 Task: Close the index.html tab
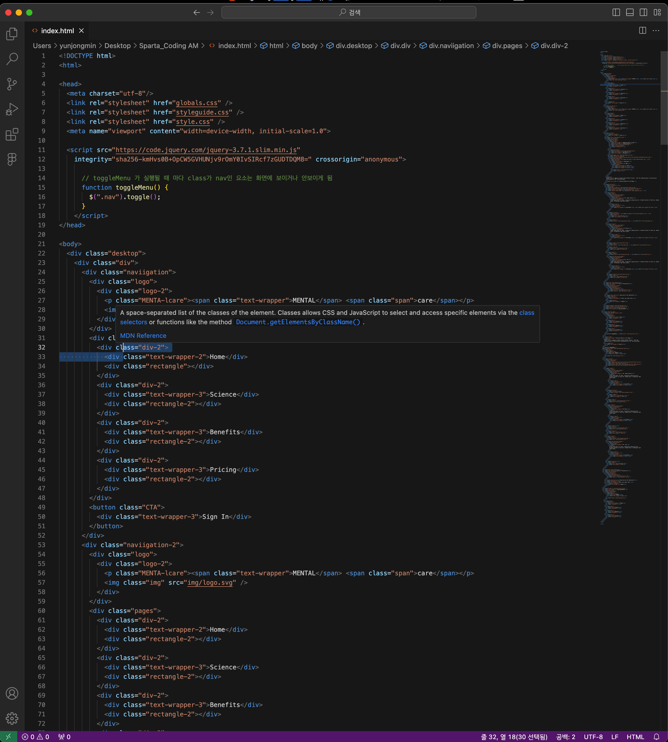coord(81,31)
